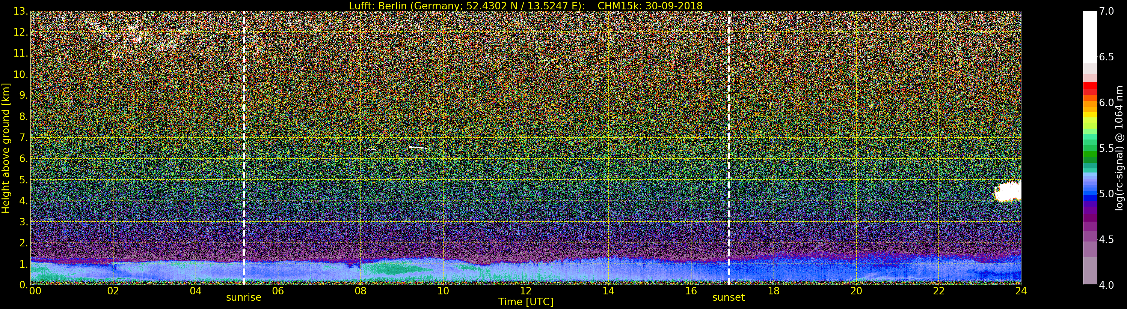
Task: Click the height axis tick '4.'
Action: pos(24,201)
